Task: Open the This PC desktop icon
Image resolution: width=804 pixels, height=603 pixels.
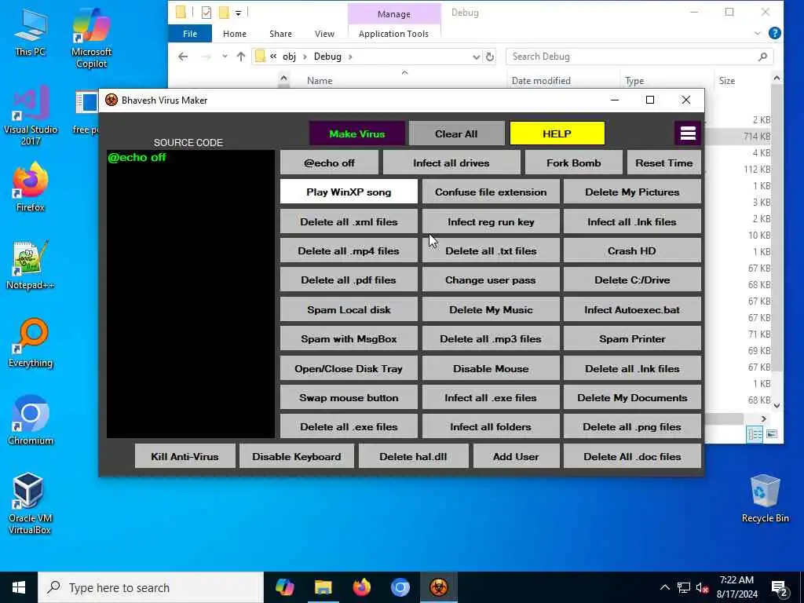Action: point(31,32)
